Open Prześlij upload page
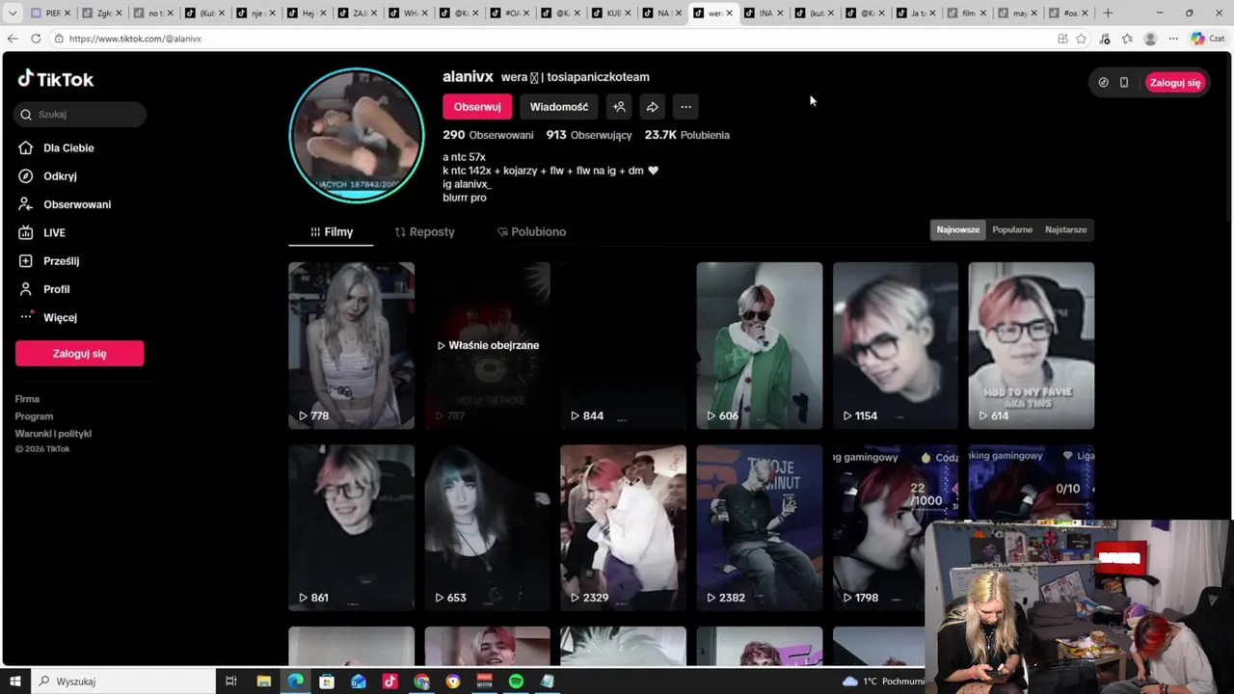Image resolution: width=1234 pixels, height=694 pixels. 49,261
